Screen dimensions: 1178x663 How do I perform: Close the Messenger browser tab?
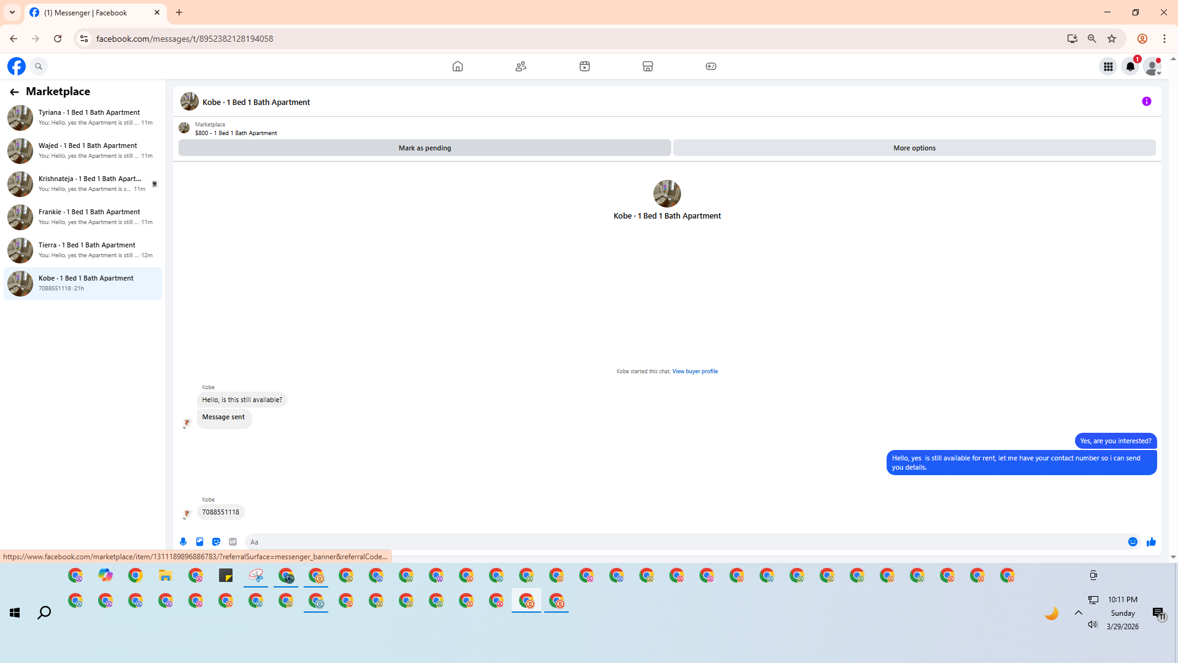[x=157, y=12]
